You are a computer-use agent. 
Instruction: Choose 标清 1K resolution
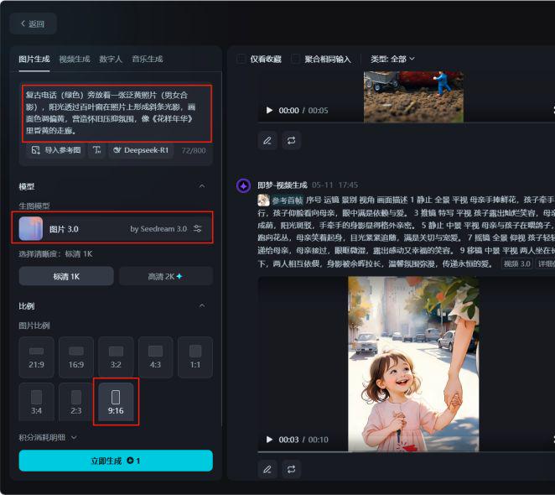[x=66, y=276]
